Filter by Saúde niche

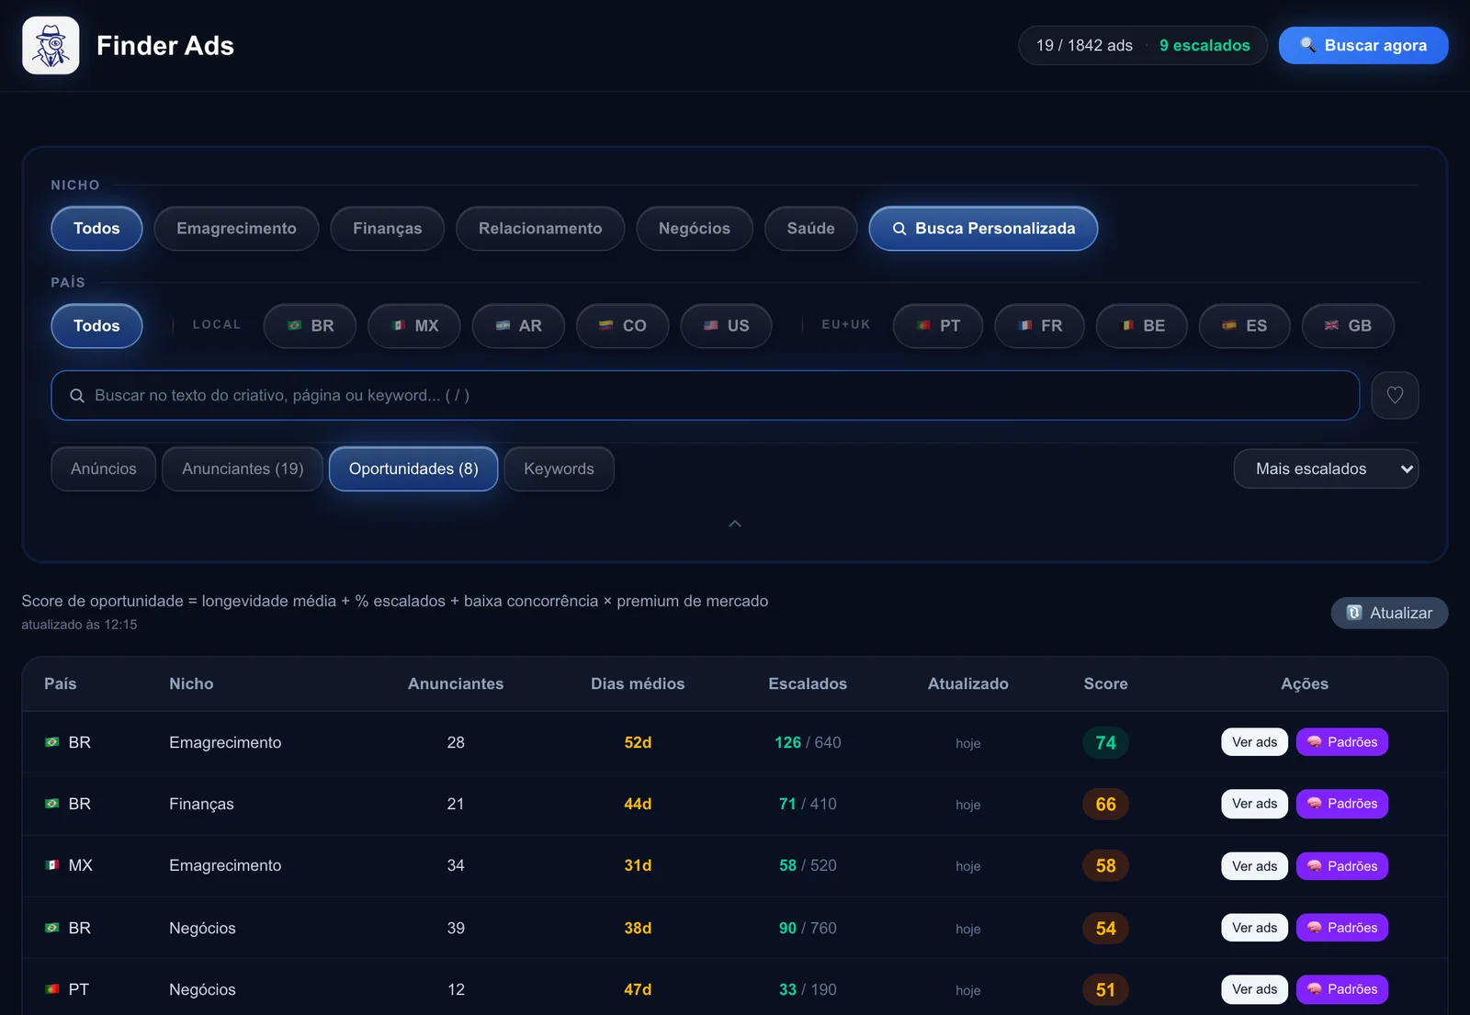[811, 228]
